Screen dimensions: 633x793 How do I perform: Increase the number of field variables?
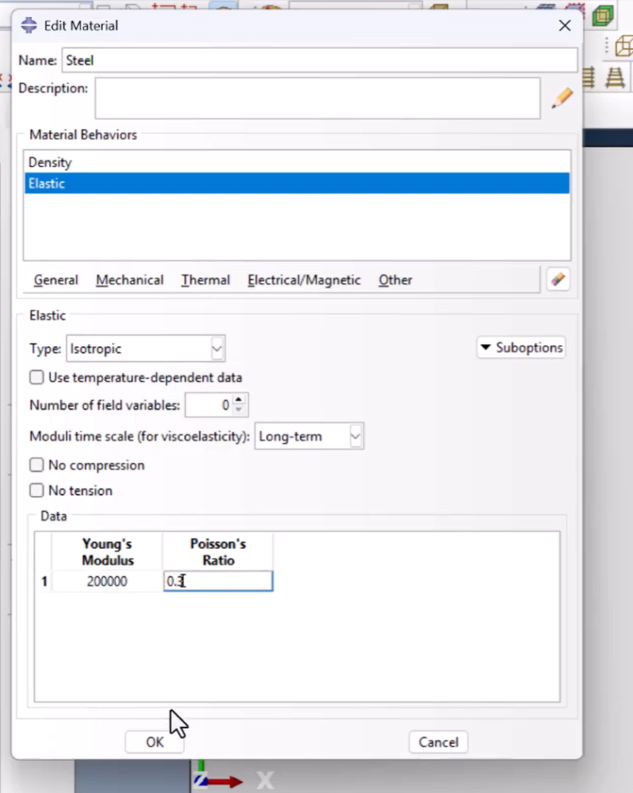pos(240,400)
